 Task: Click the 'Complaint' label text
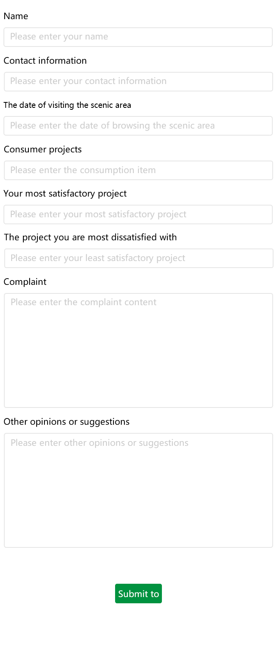tap(25, 282)
